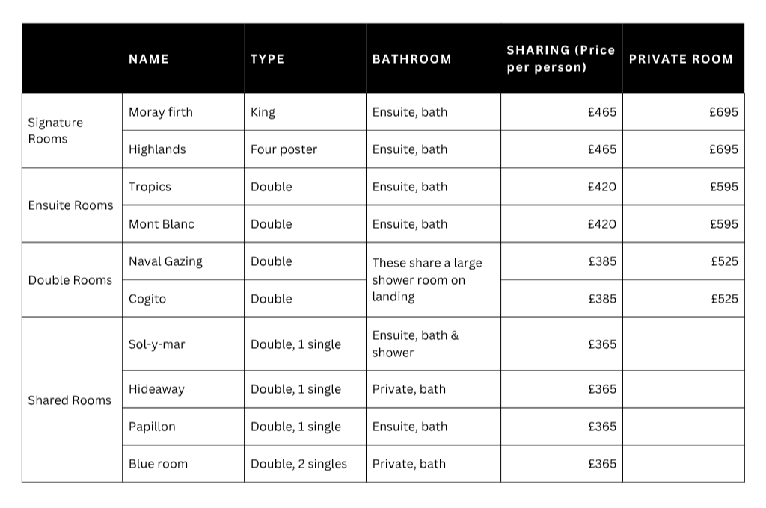Select the SHARING price per person header
766x508 pixels.
pyautogui.click(x=561, y=58)
